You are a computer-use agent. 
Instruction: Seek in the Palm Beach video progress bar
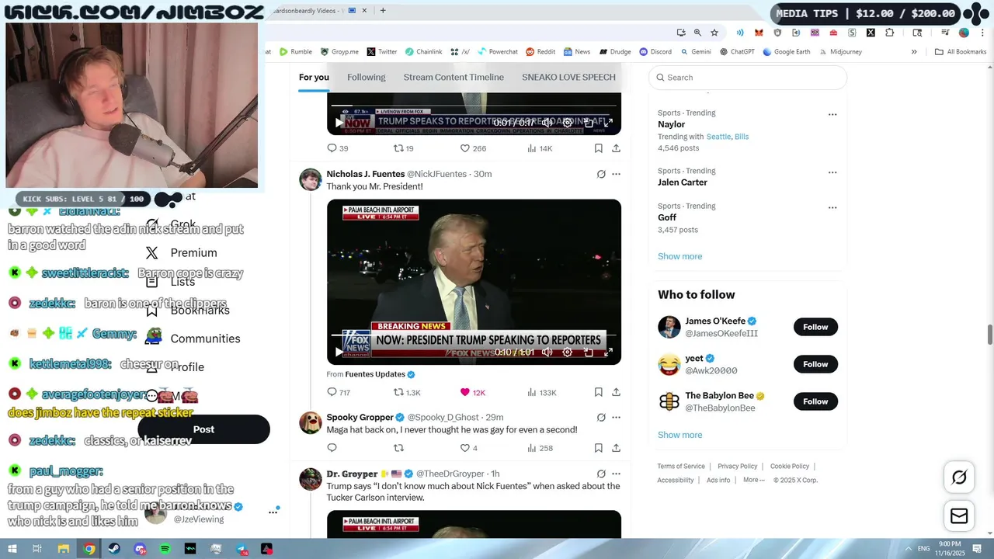(474, 335)
